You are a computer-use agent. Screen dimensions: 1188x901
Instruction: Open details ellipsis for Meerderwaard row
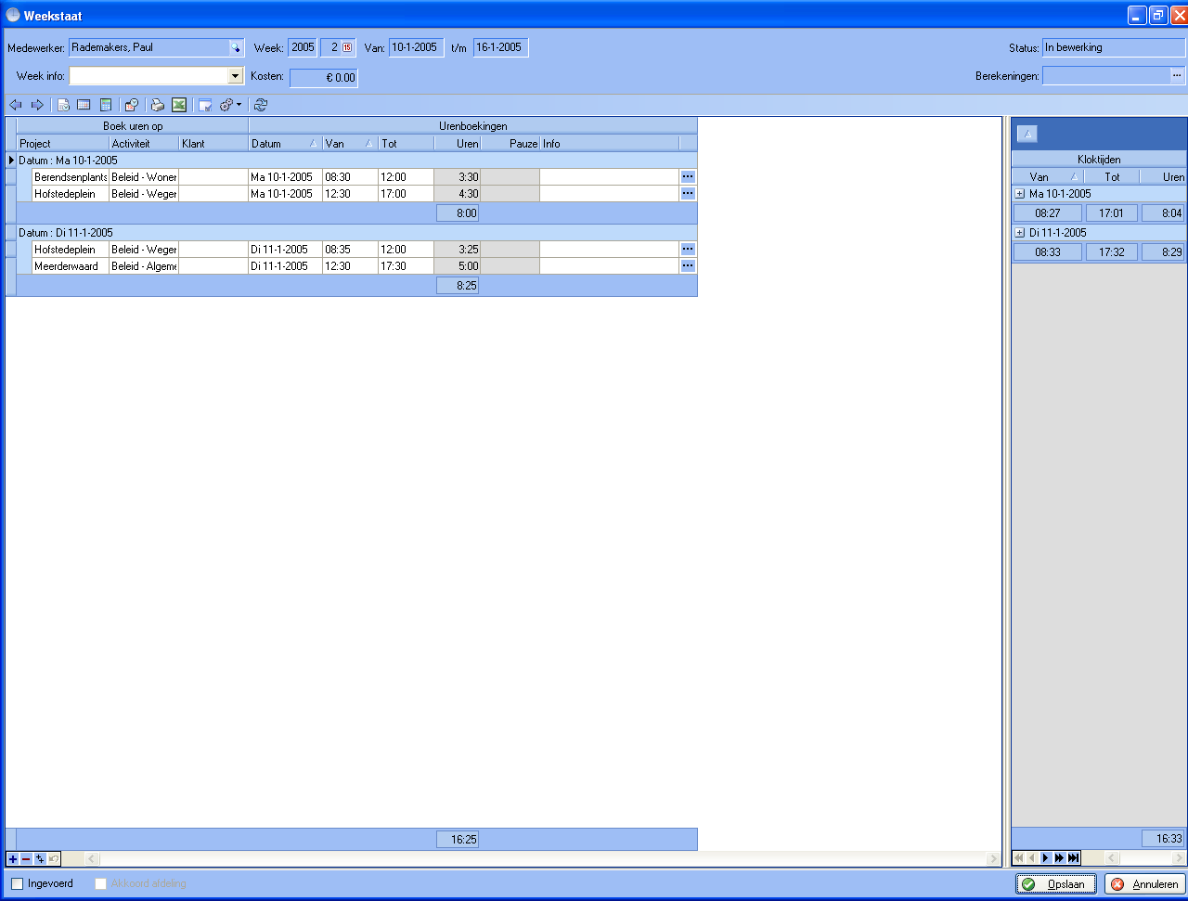coord(688,265)
